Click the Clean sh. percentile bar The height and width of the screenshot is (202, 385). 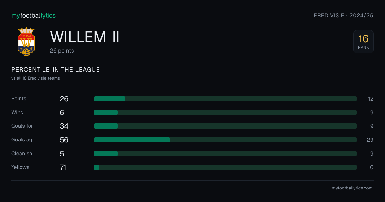225,154
